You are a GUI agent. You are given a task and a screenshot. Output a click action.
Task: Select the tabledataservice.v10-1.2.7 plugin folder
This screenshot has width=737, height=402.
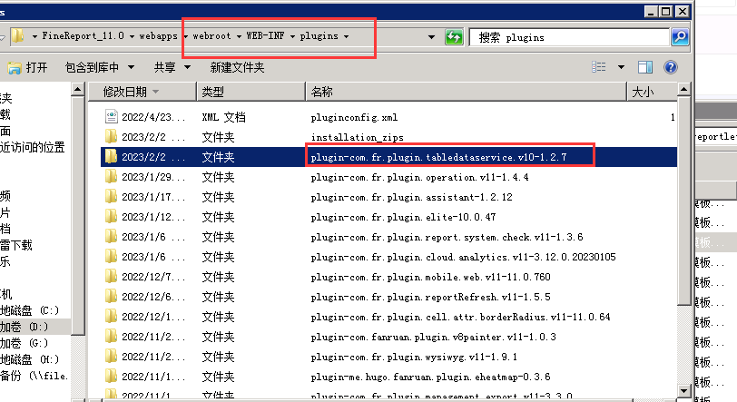click(x=438, y=157)
